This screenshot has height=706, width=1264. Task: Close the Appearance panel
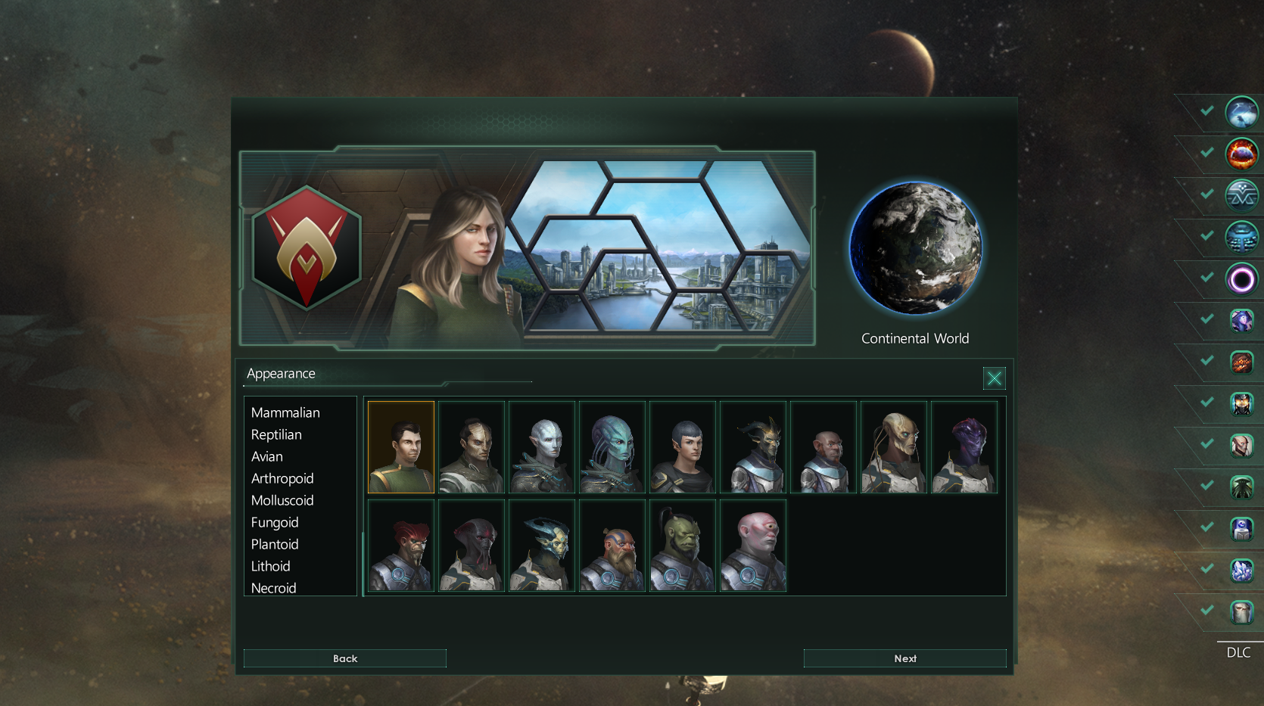tap(995, 378)
